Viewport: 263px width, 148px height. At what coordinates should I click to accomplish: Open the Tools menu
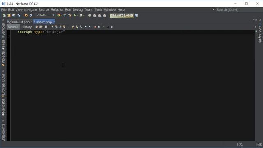pyautogui.click(x=98, y=10)
